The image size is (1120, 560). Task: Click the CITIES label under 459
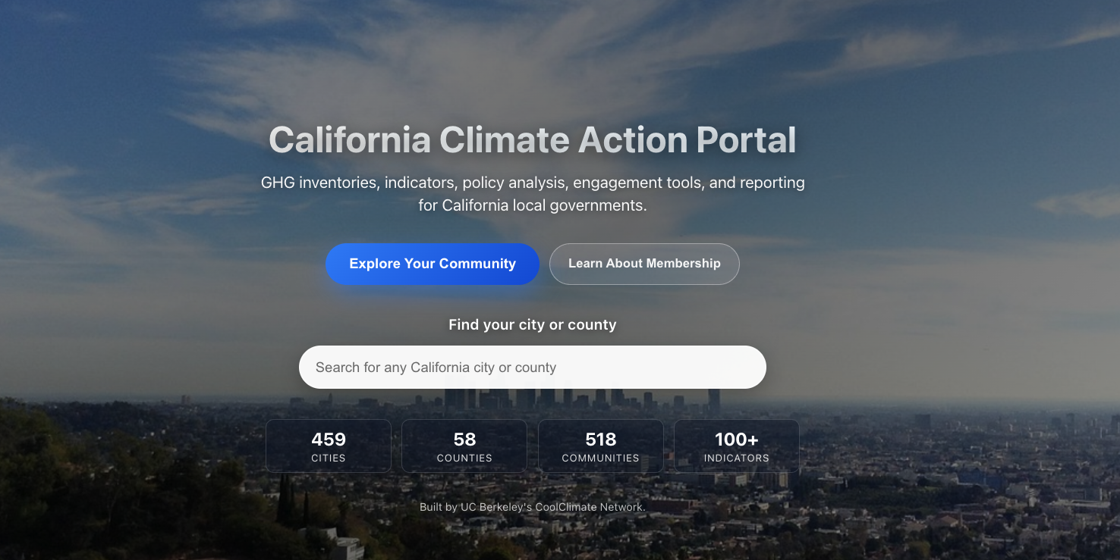[329, 458]
